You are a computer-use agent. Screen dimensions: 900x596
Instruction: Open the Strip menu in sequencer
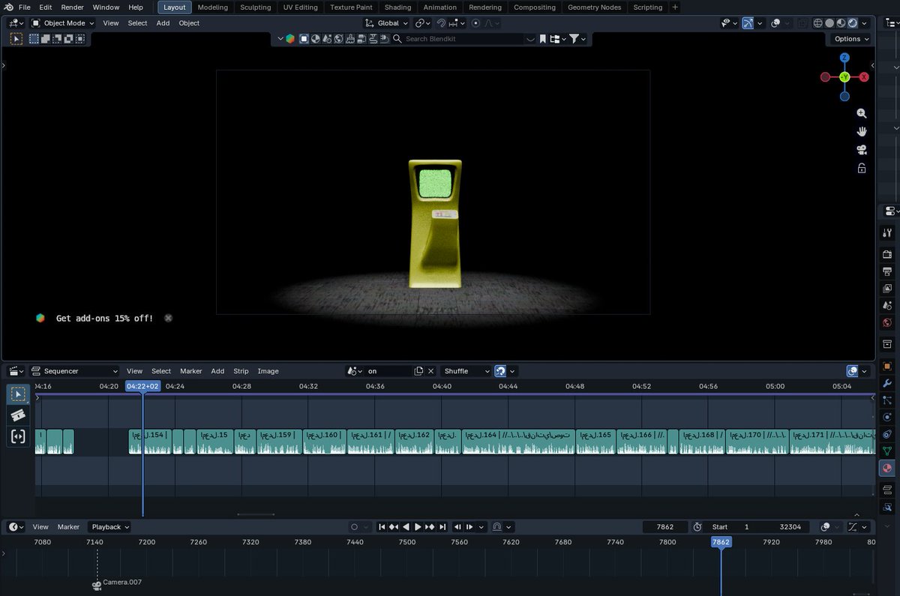[241, 371]
